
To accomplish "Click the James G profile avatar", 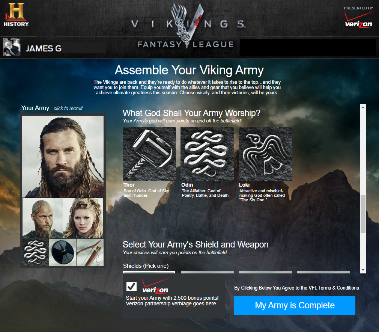I will click(x=12, y=47).
